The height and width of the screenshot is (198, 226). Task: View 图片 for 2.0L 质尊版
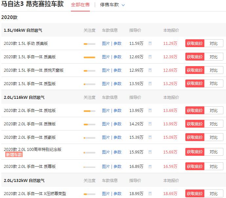[x=106, y=167]
